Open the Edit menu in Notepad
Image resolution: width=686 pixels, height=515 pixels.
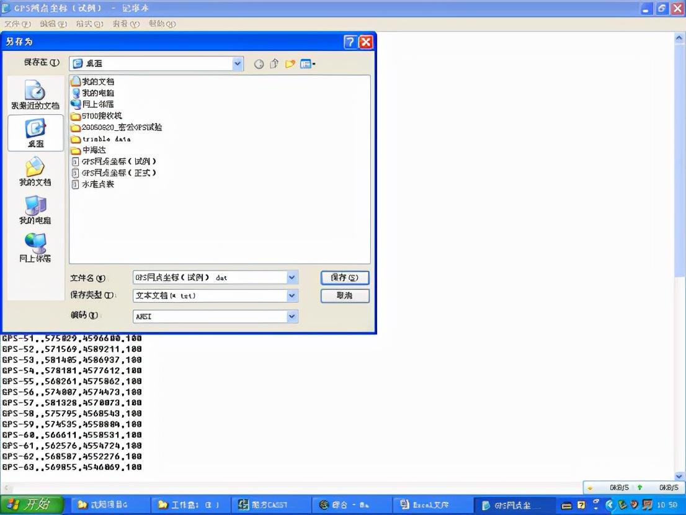pos(53,24)
